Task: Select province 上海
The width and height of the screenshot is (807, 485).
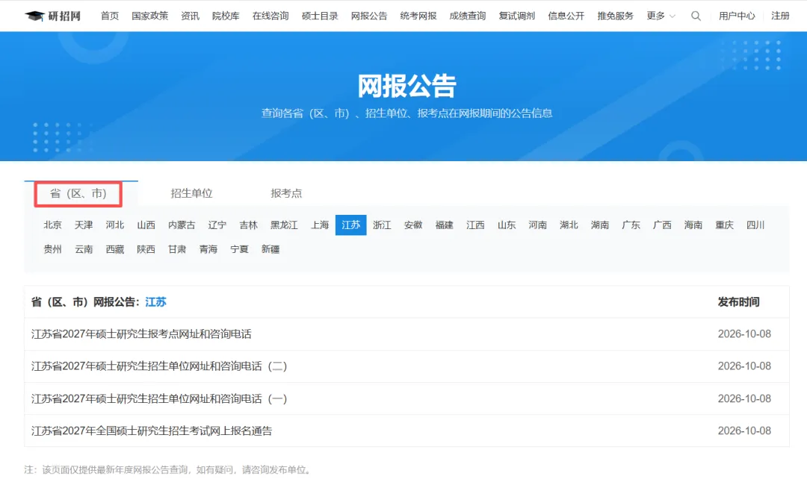Action: pos(320,225)
